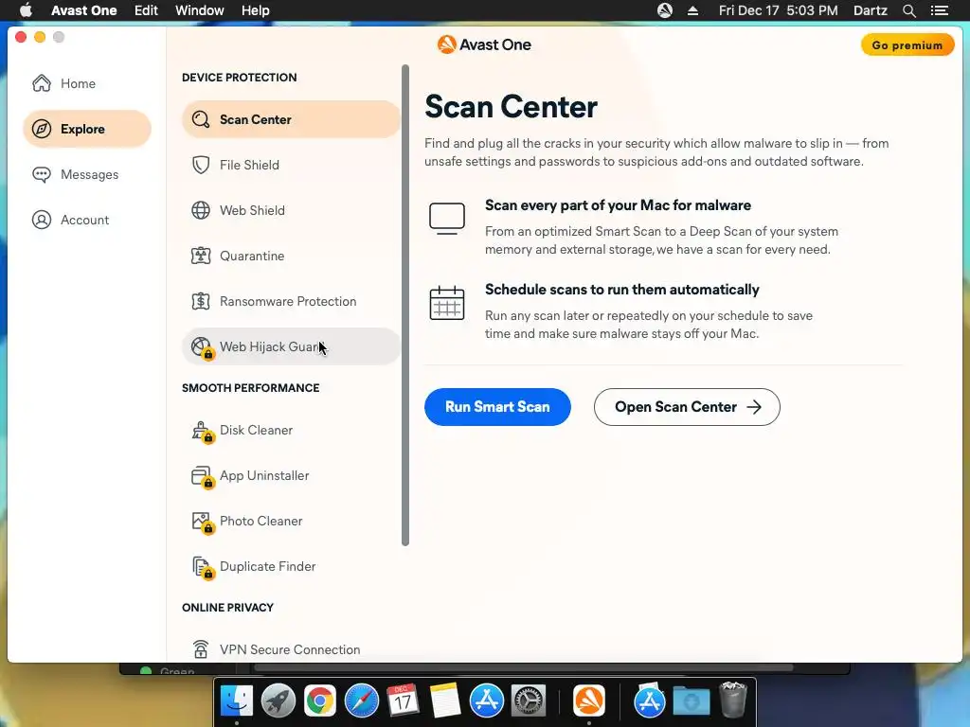Screen dimensions: 970x727
Task: Click the Explore compass icon
Action: point(42,129)
